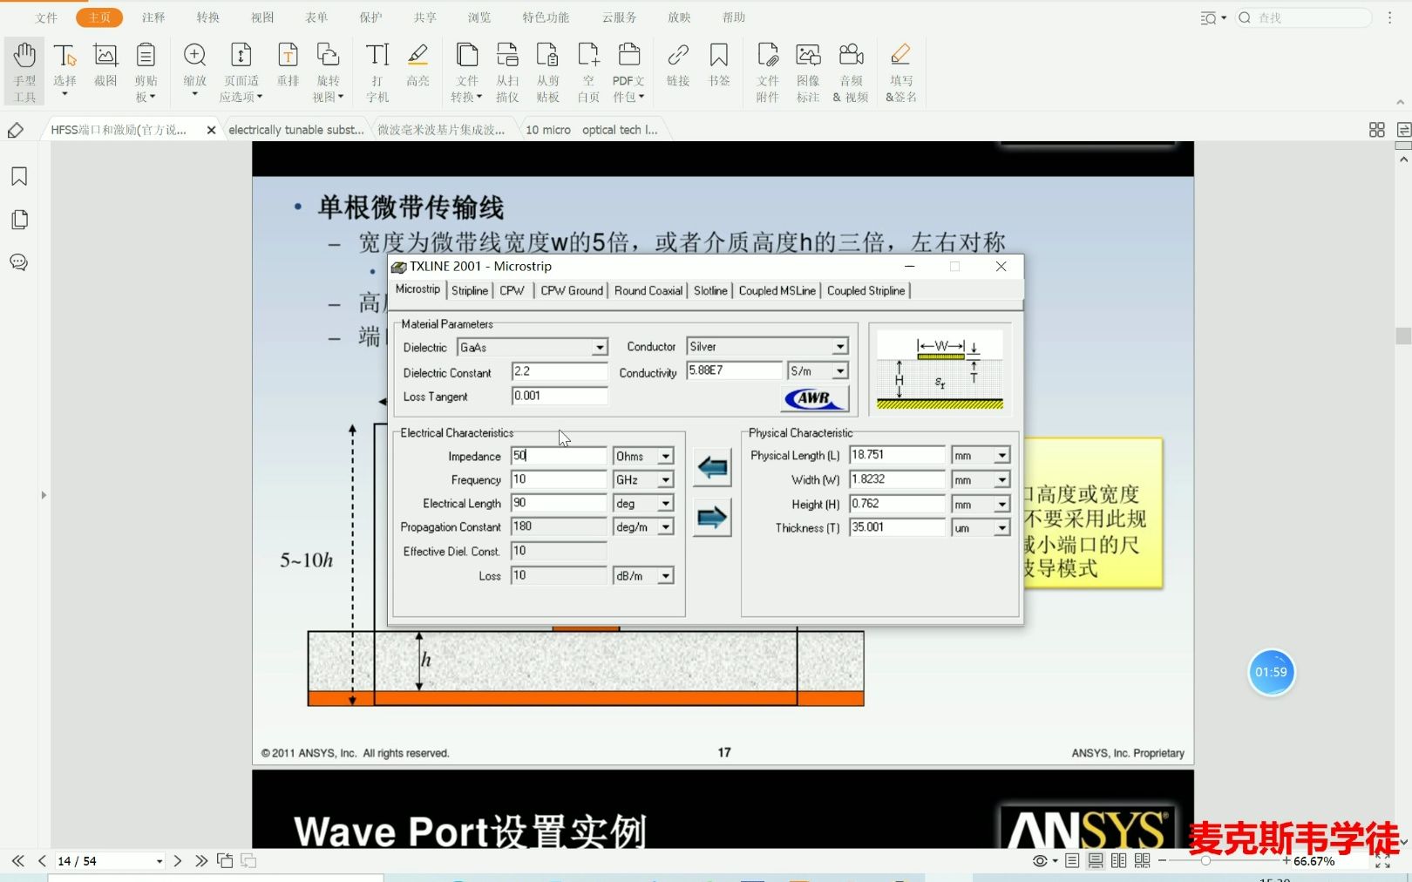
Task: Open the 注释 ribbon tab
Action: [153, 17]
